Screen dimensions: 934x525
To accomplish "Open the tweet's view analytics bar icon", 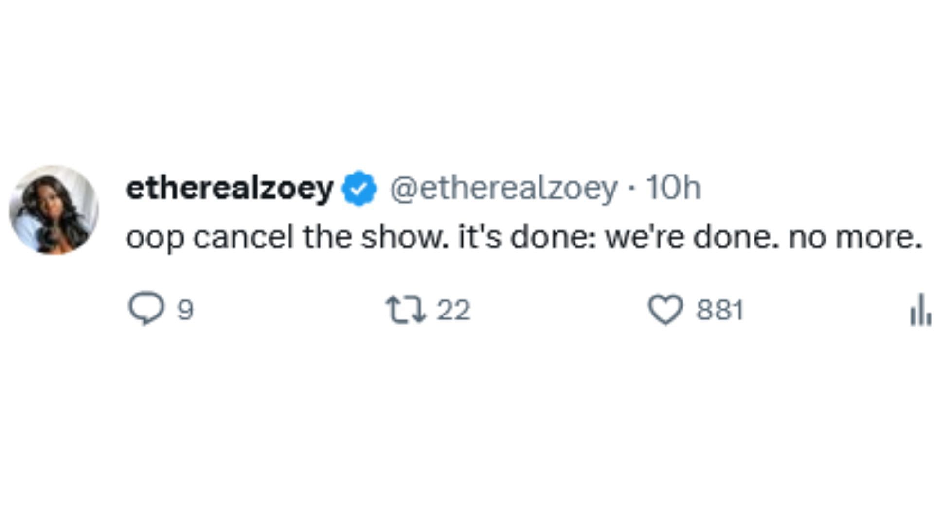I will (920, 310).
